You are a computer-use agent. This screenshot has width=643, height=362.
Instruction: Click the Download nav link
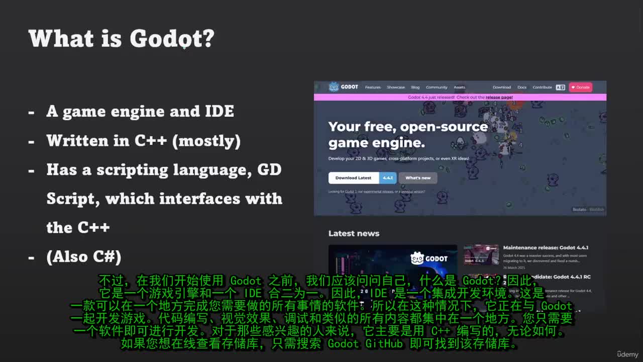502,87
